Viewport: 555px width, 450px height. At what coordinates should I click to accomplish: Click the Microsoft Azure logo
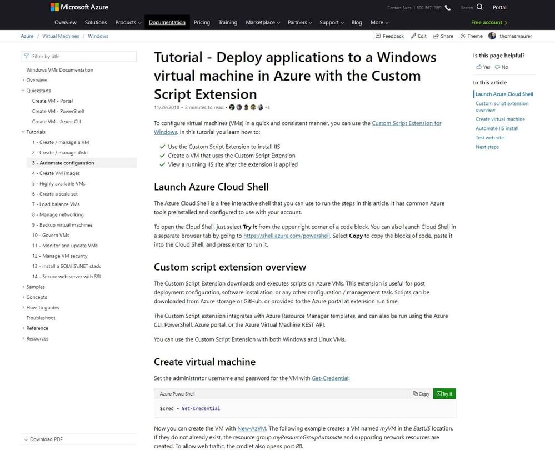tap(79, 7)
